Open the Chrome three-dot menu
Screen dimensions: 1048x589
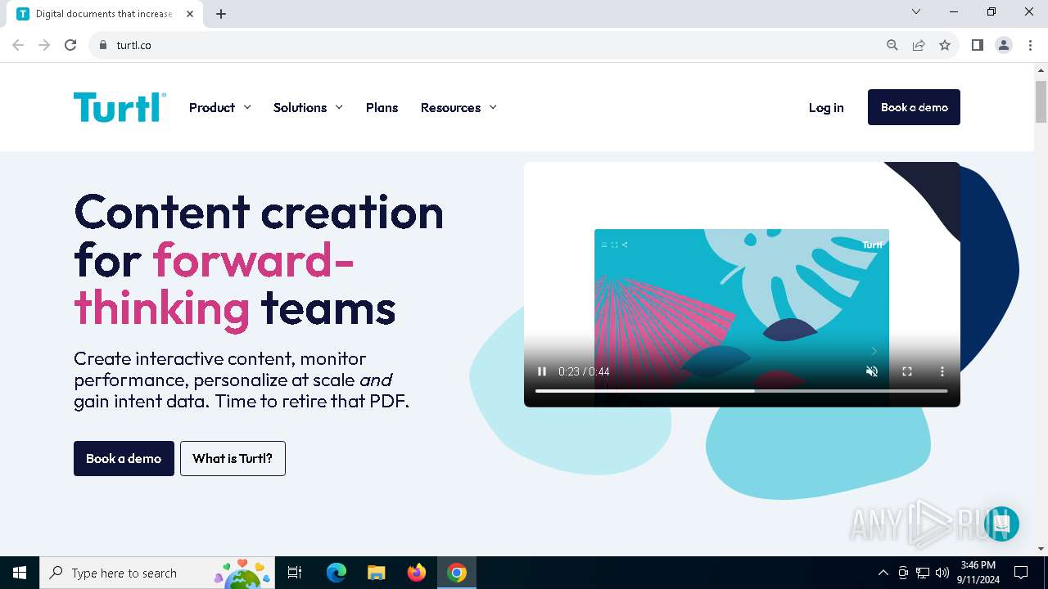coord(1030,45)
